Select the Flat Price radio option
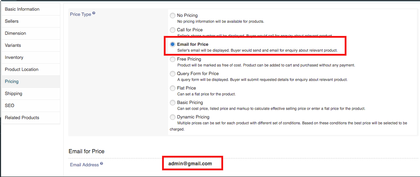The width and height of the screenshot is (420, 177). (x=173, y=88)
